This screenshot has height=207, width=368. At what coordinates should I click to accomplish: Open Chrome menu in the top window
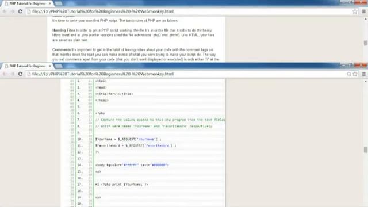click(x=363, y=11)
